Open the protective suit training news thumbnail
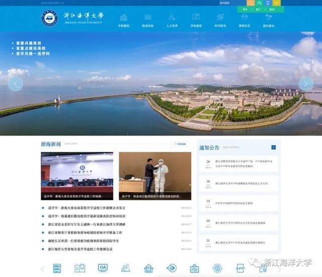 [155, 176]
